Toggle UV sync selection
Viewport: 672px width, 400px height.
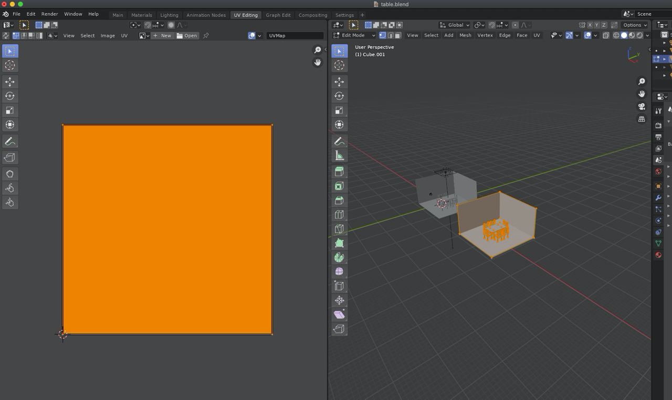tap(6, 36)
